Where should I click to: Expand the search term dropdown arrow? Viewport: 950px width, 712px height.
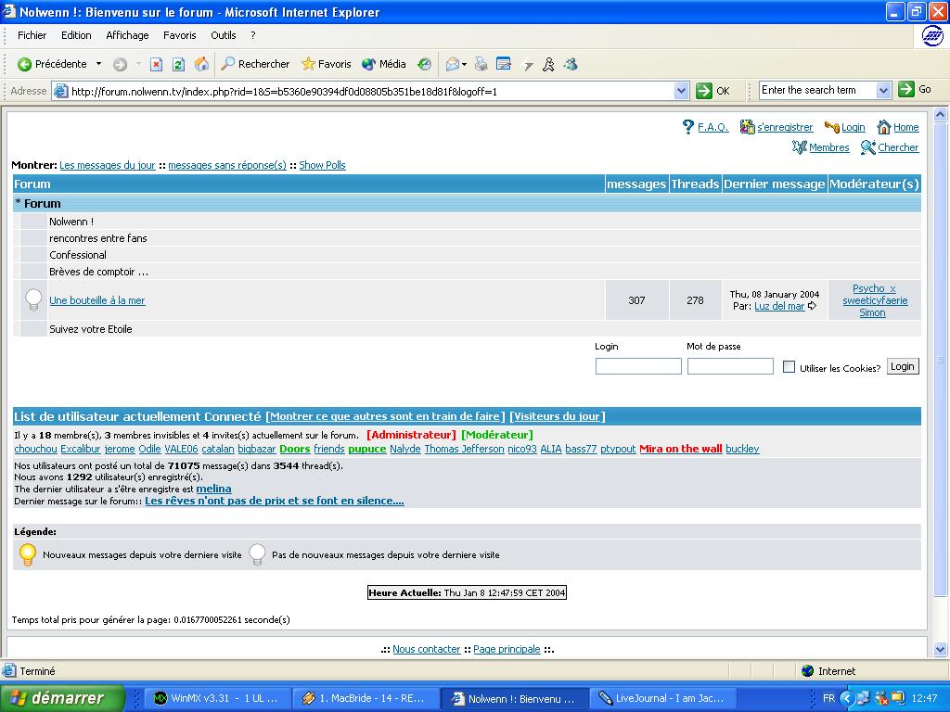pyautogui.click(x=883, y=90)
